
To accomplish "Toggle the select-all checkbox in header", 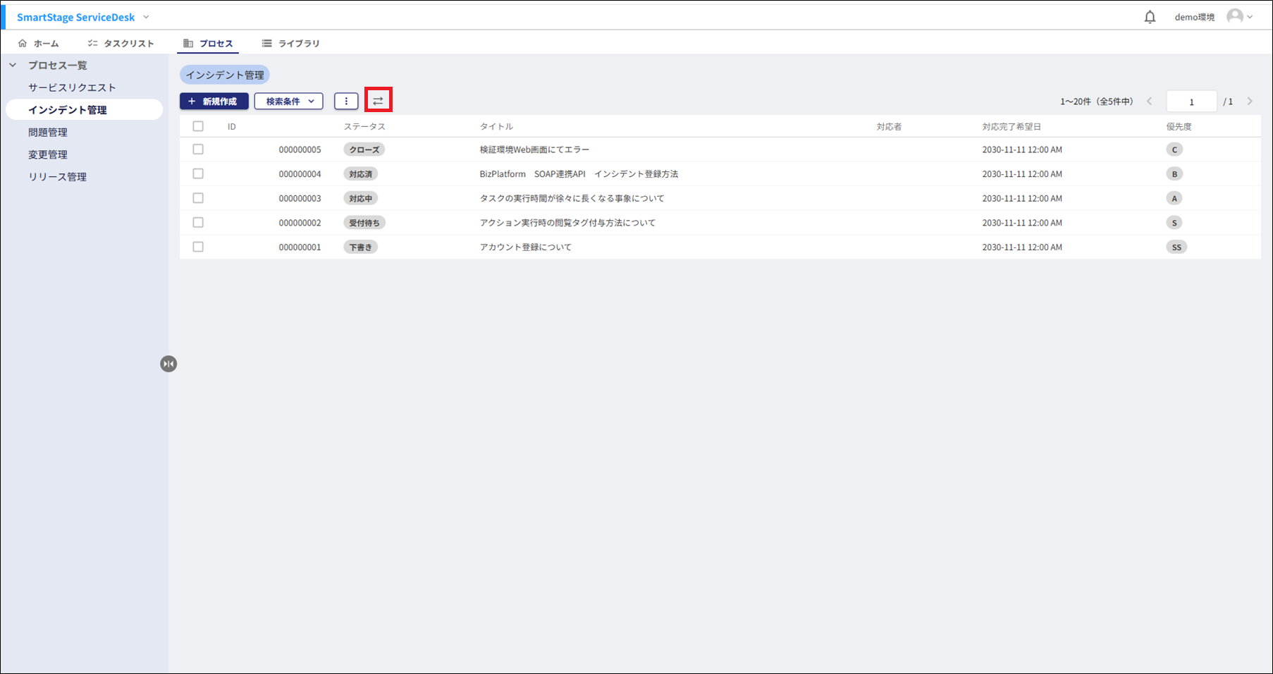I will (x=198, y=126).
